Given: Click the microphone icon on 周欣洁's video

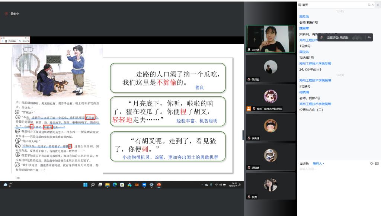Looking at the screenshot, I should click(x=249, y=50).
